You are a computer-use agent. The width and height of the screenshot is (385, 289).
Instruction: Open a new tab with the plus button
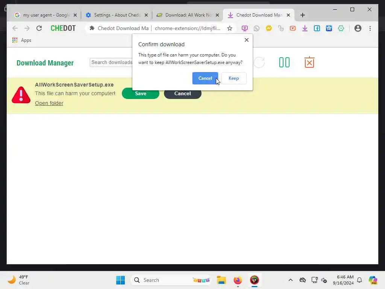[303, 15]
